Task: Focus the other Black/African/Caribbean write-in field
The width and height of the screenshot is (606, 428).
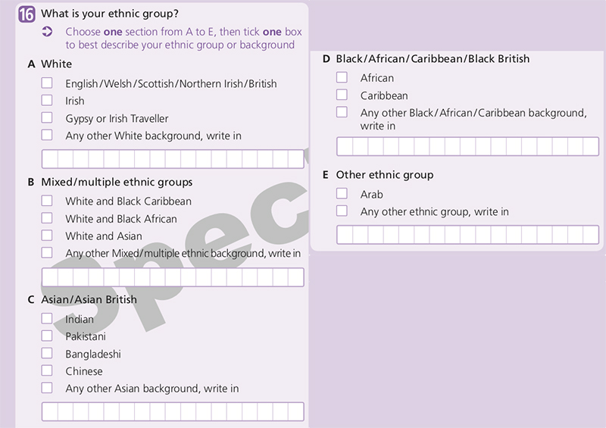Action: pyautogui.click(x=467, y=146)
